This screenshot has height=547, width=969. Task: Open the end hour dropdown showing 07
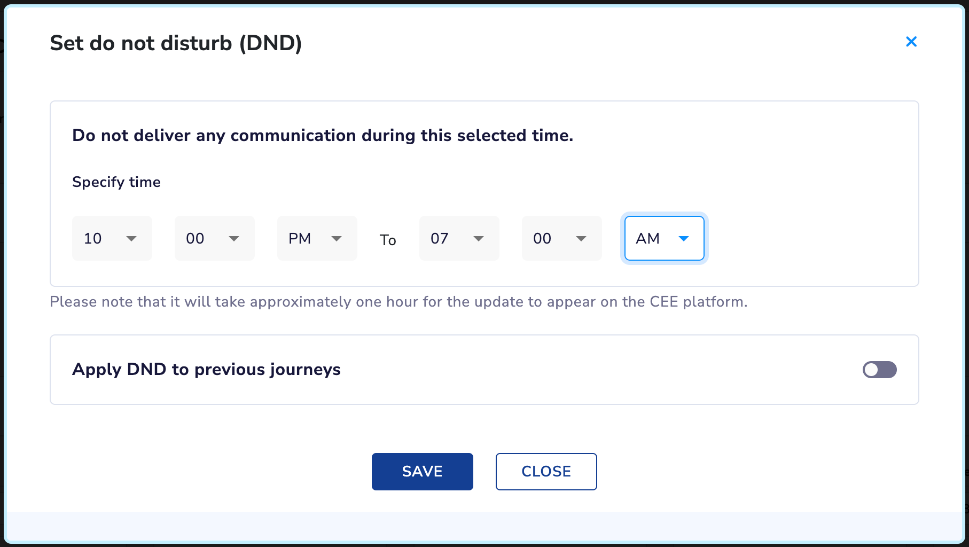[459, 238]
